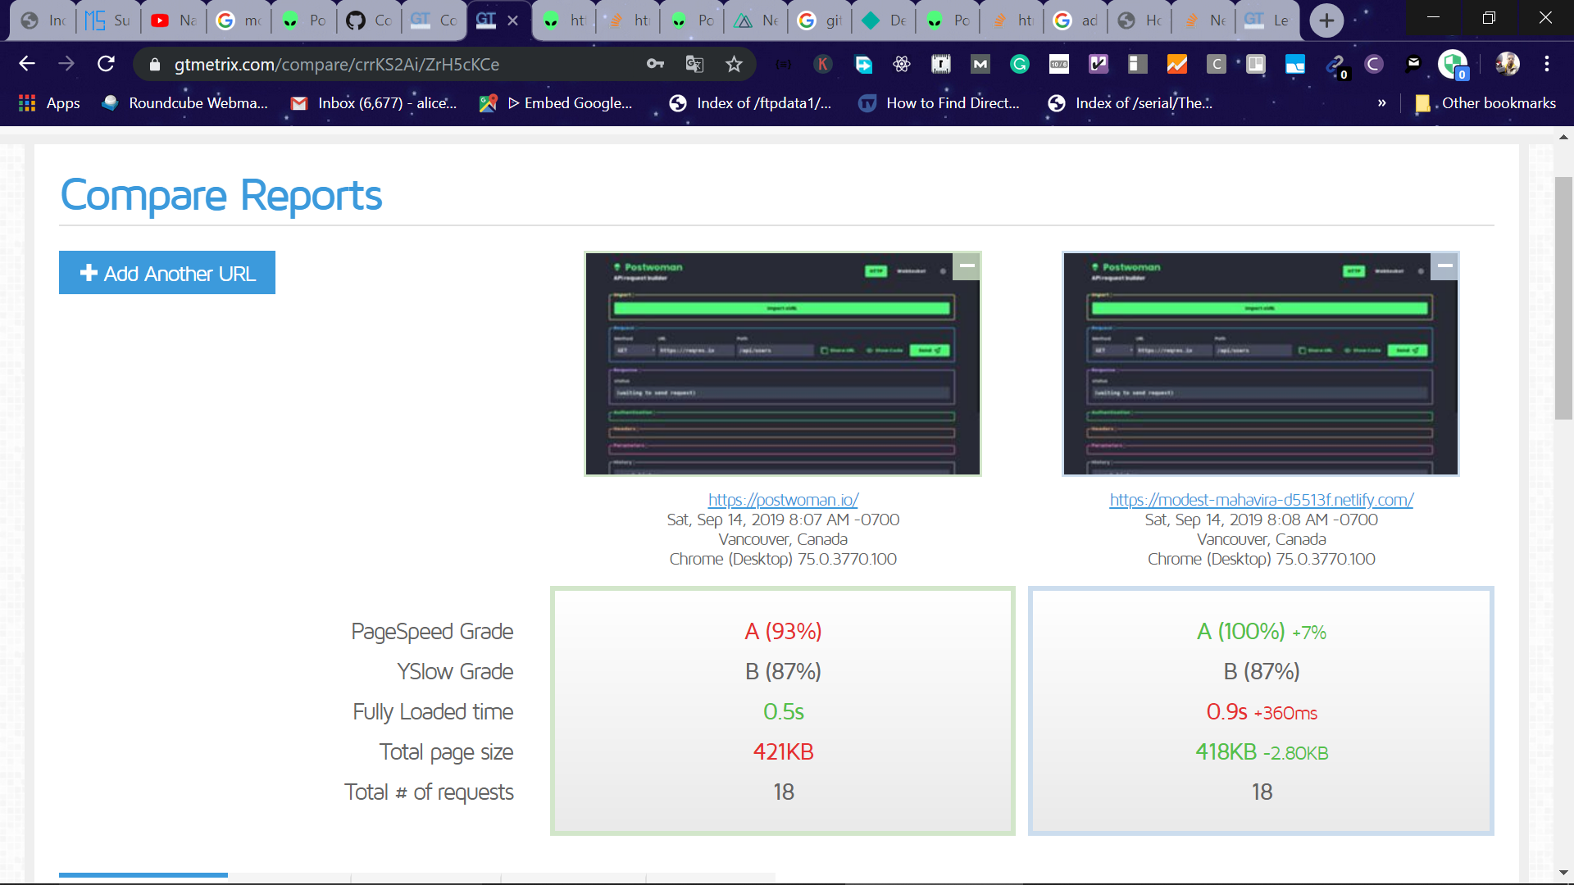Image resolution: width=1574 pixels, height=885 pixels.
Task: Click the Add Another URL button
Action: tap(167, 273)
